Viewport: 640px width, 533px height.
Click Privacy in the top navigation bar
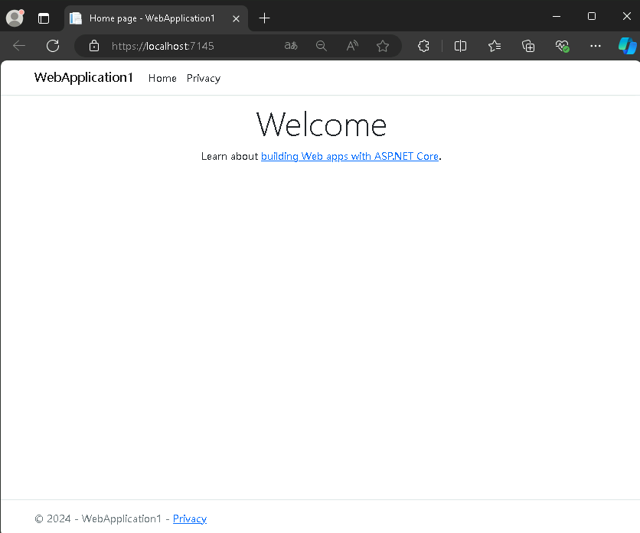(x=204, y=78)
